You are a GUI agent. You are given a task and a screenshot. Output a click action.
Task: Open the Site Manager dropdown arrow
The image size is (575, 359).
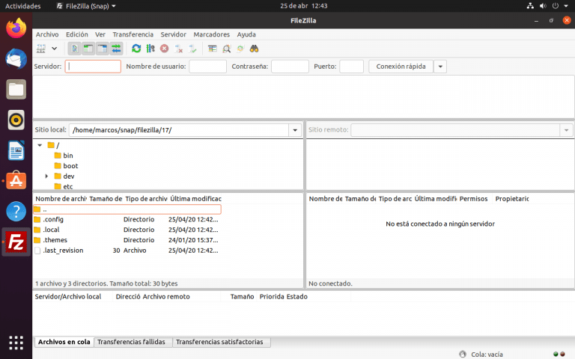point(54,49)
